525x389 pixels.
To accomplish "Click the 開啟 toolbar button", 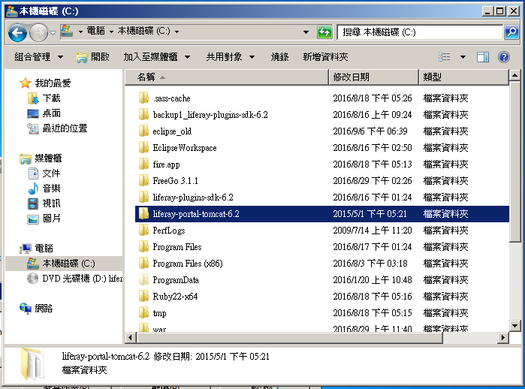I will coord(92,57).
